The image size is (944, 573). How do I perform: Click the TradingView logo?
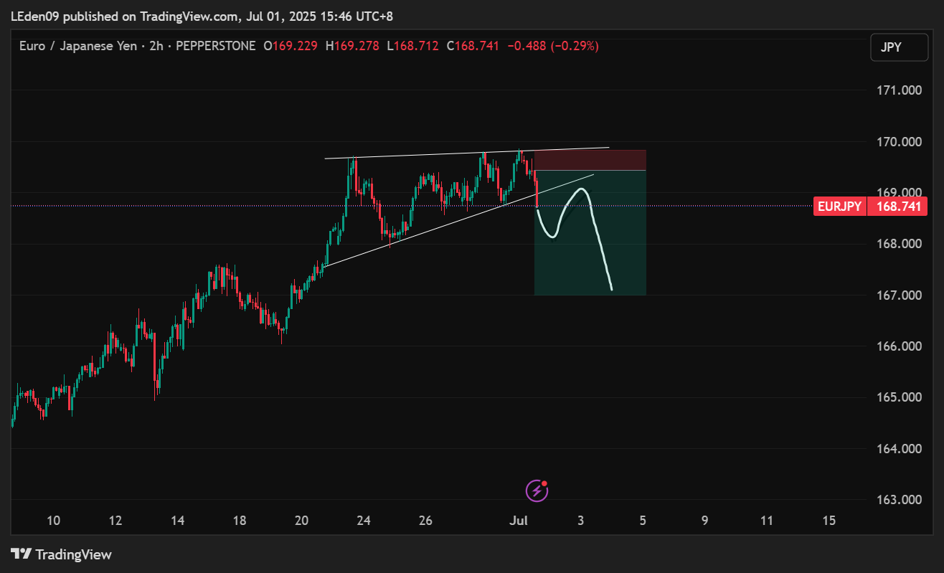tap(62, 554)
